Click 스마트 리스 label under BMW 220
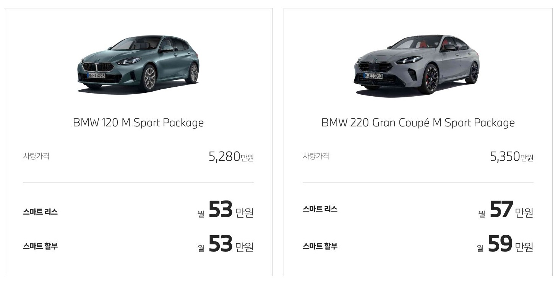The width and height of the screenshot is (558, 299). click(x=320, y=209)
